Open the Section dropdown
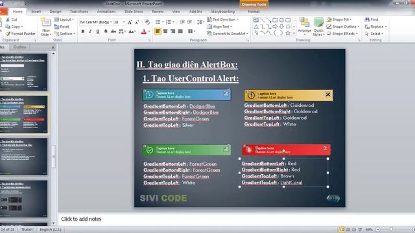 pyautogui.click(x=65, y=34)
